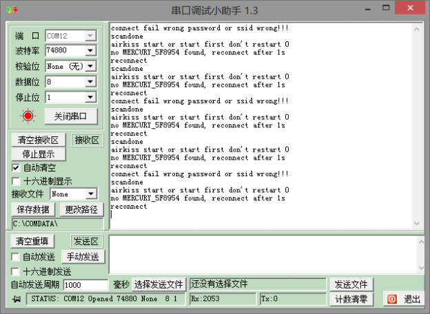The width and height of the screenshot is (430, 314).
Task: Open the 数据位 data bits dropdown
Action: point(90,82)
